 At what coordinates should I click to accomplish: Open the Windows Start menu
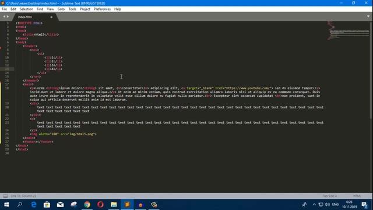click(6, 205)
